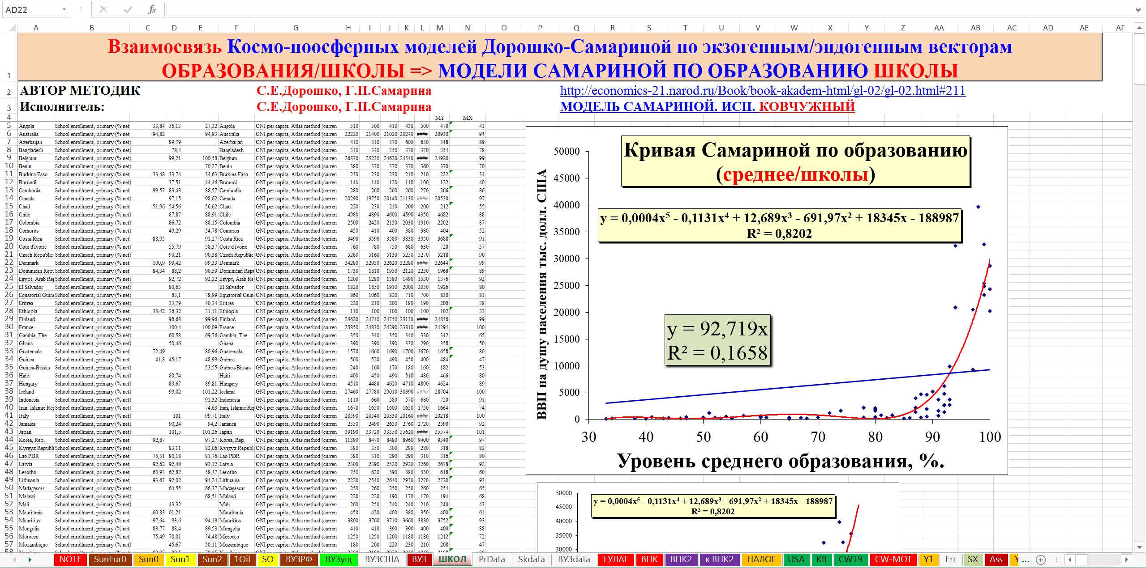This screenshot has width=1146, height=568.
Task: Expand the formula bar chevron
Action: [1138, 9]
